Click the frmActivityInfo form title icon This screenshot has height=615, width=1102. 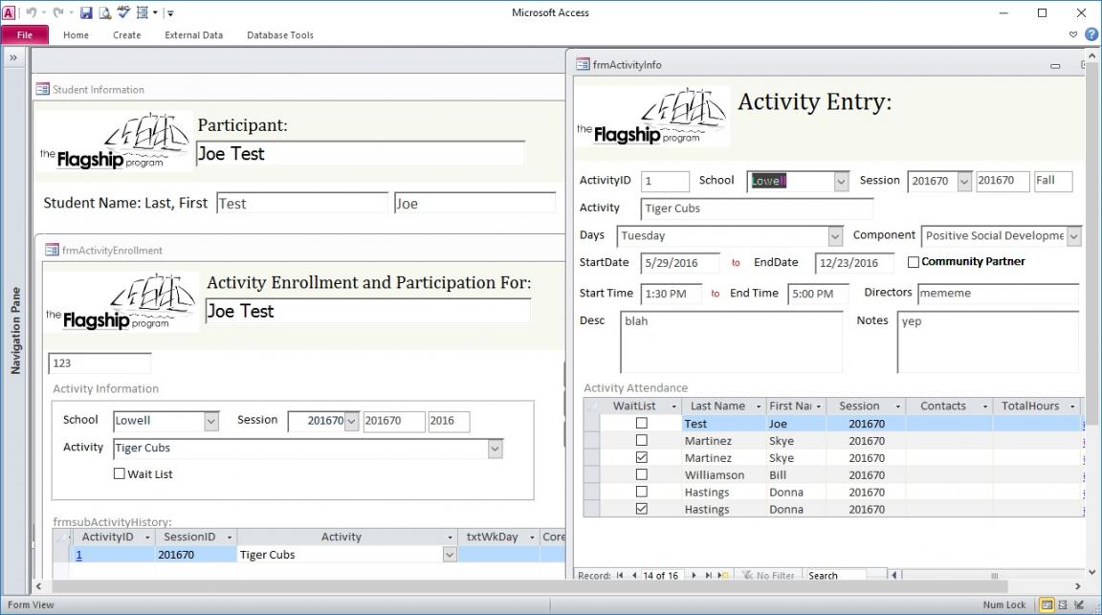coord(583,64)
